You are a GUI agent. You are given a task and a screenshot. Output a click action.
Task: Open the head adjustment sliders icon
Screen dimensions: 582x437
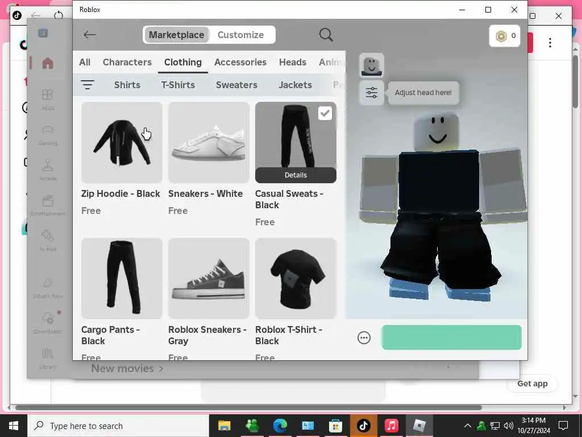click(372, 93)
